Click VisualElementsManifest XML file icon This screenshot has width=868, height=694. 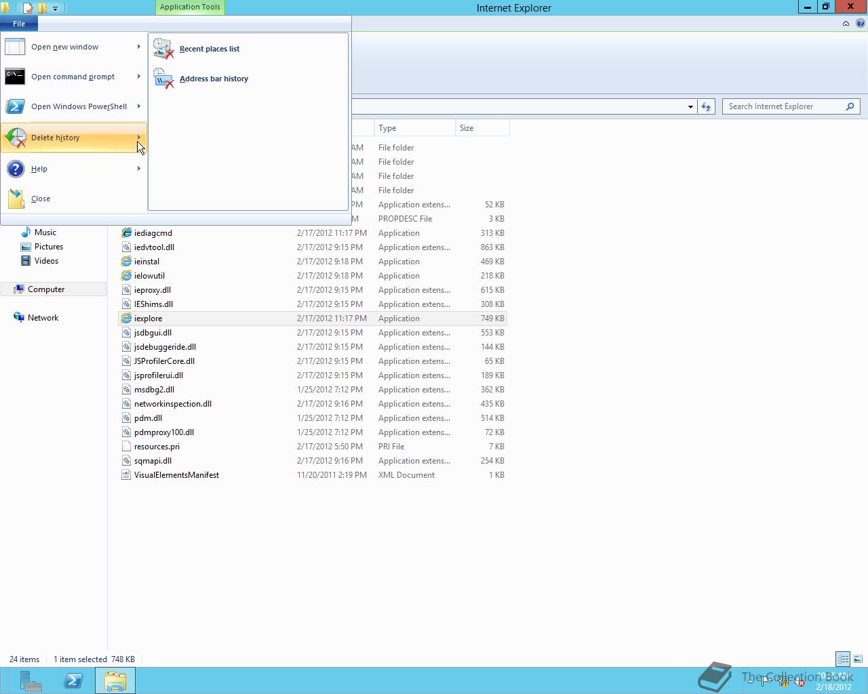(x=126, y=475)
